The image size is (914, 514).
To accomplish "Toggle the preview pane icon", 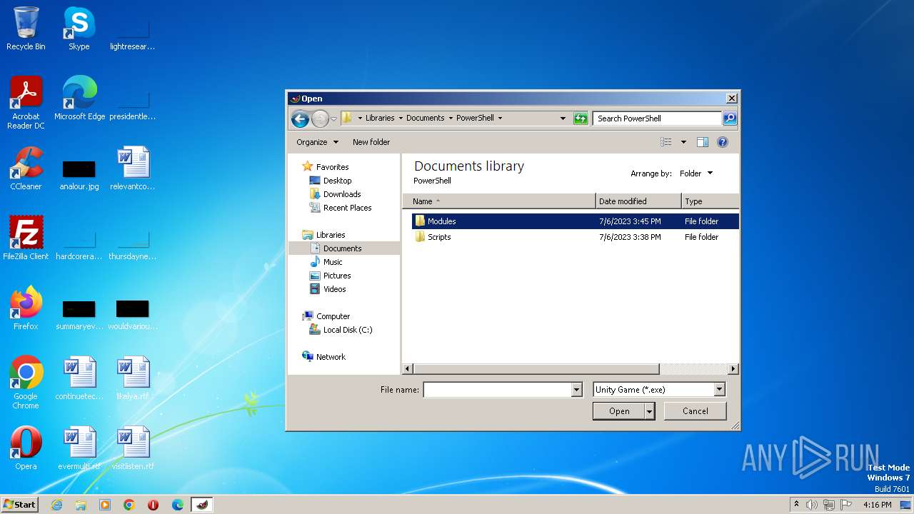I will tap(703, 142).
